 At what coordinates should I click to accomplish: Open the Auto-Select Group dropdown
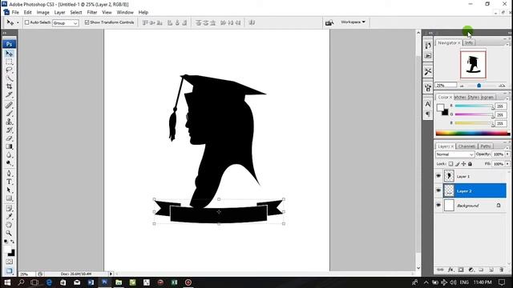pyautogui.click(x=66, y=23)
